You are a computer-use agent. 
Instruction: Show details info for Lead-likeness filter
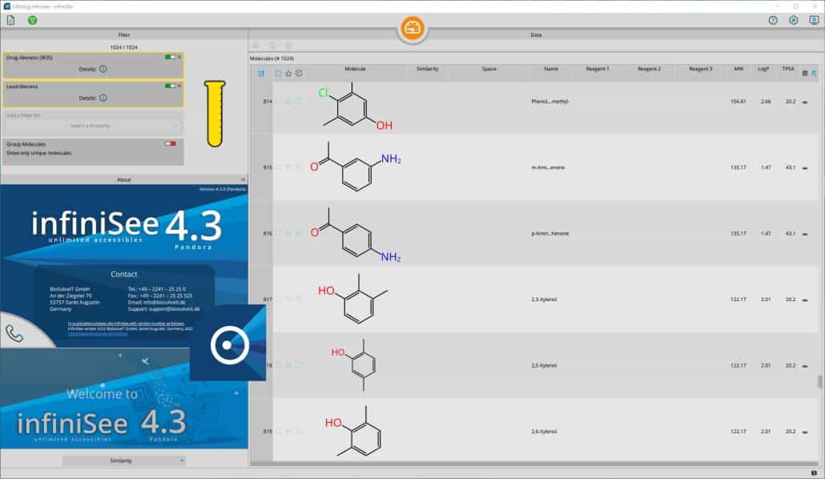click(x=103, y=98)
